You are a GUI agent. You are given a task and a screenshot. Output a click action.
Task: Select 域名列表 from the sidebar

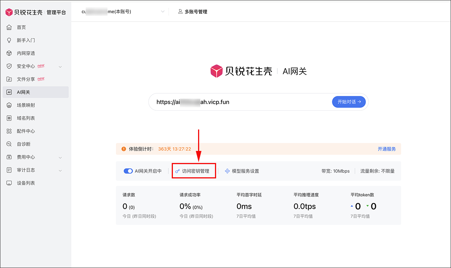tap(26, 118)
